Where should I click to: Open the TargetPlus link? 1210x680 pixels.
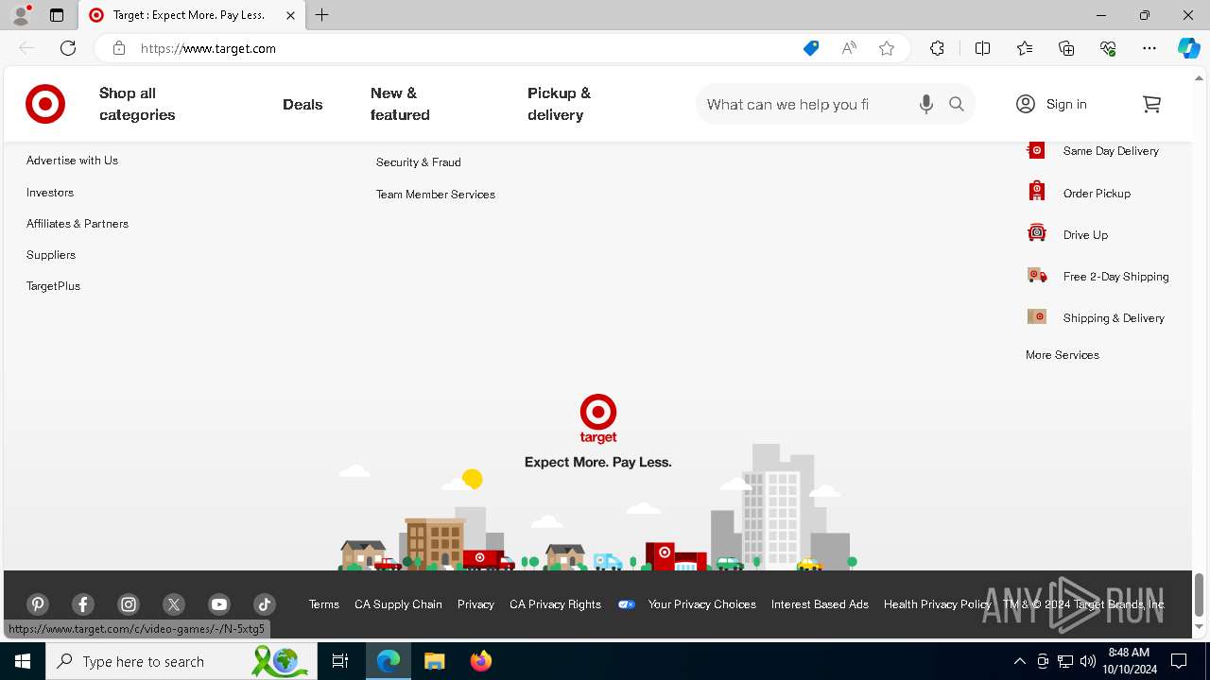pyautogui.click(x=53, y=286)
